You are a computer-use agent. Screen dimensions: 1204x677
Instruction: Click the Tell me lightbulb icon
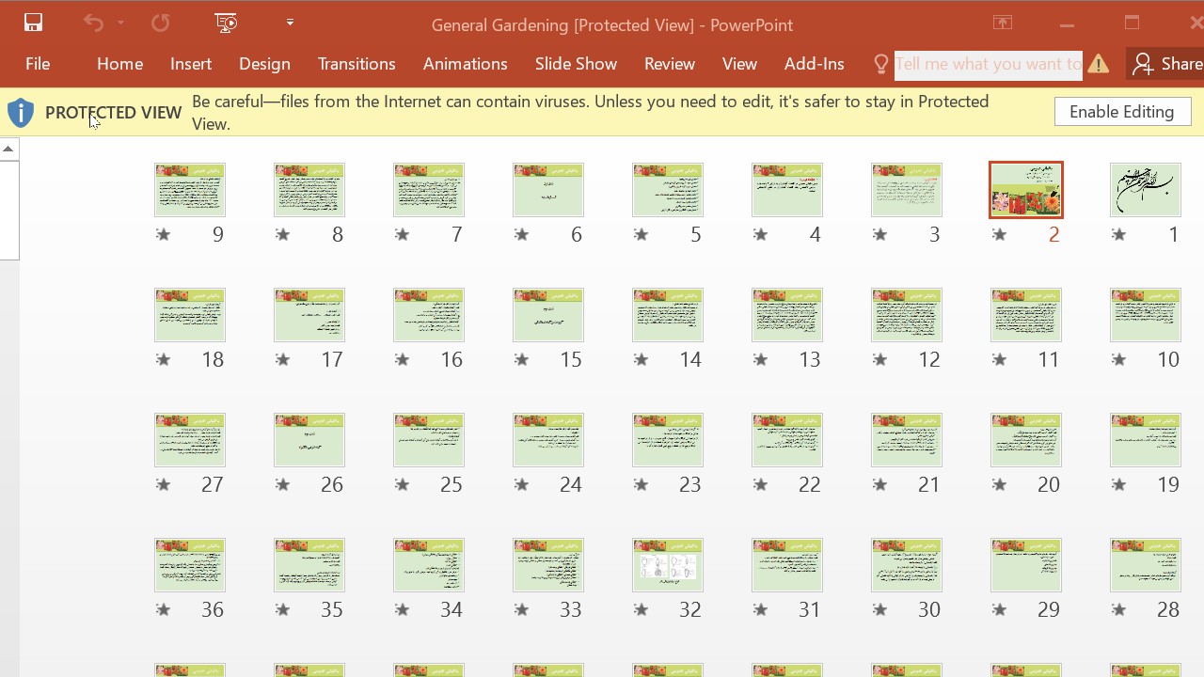881,64
